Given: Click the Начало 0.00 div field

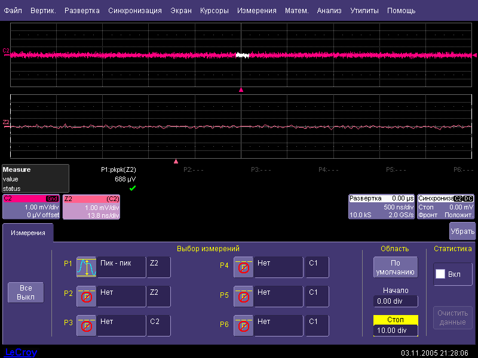Looking at the screenshot, I should tap(395, 301).
